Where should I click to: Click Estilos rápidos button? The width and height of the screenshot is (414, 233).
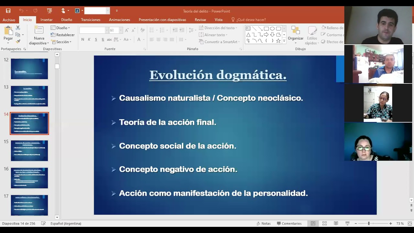click(x=312, y=36)
